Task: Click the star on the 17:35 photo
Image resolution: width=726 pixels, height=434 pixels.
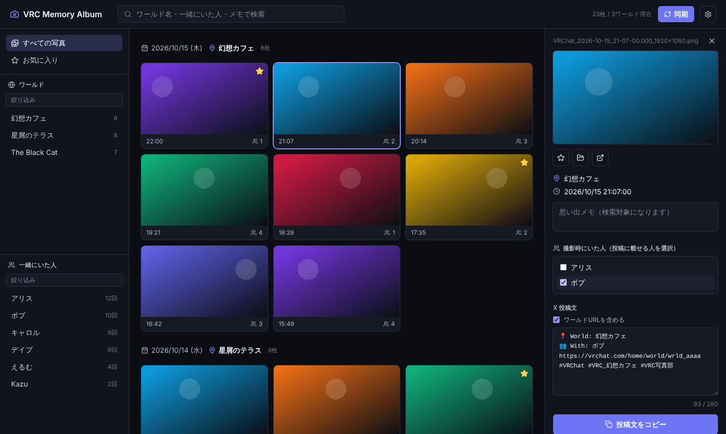Action: 524,162
